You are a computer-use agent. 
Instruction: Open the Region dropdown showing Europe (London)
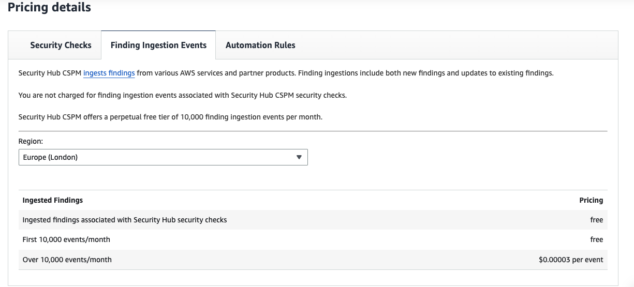pyautogui.click(x=163, y=157)
